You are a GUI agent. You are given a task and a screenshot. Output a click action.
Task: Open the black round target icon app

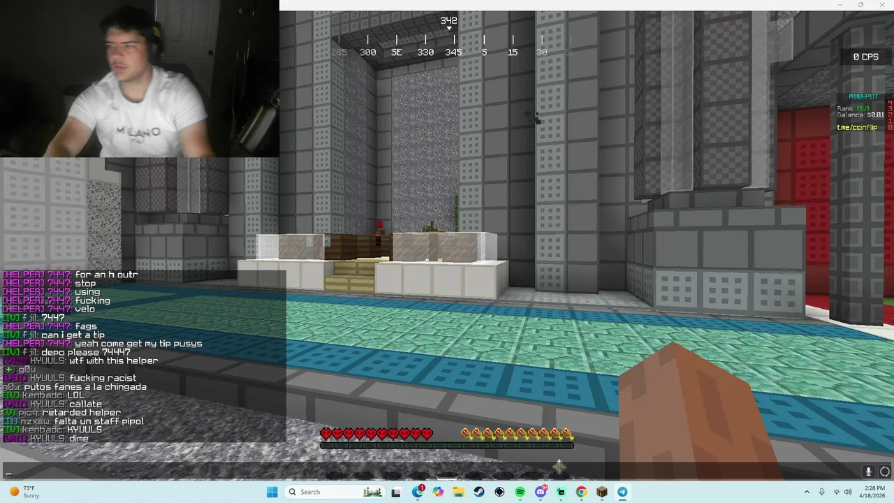pyautogui.click(x=499, y=492)
